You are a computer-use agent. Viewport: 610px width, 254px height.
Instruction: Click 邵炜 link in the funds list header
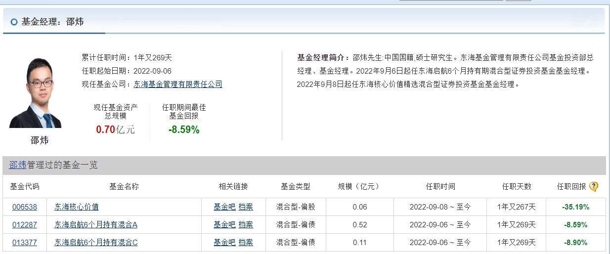pyautogui.click(x=18, y=165)
